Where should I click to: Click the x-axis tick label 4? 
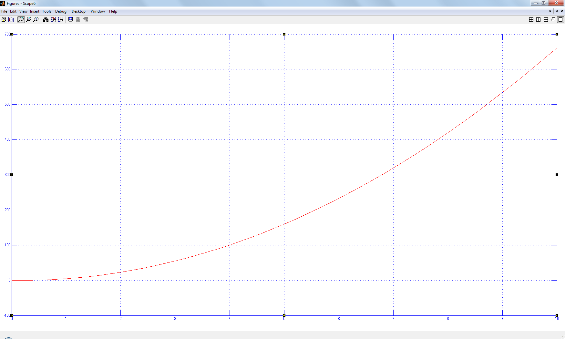click(230, 319)
